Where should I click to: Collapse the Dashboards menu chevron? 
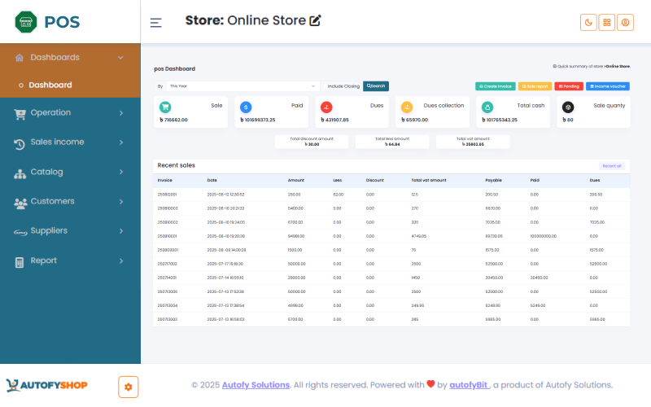point(120,58)
